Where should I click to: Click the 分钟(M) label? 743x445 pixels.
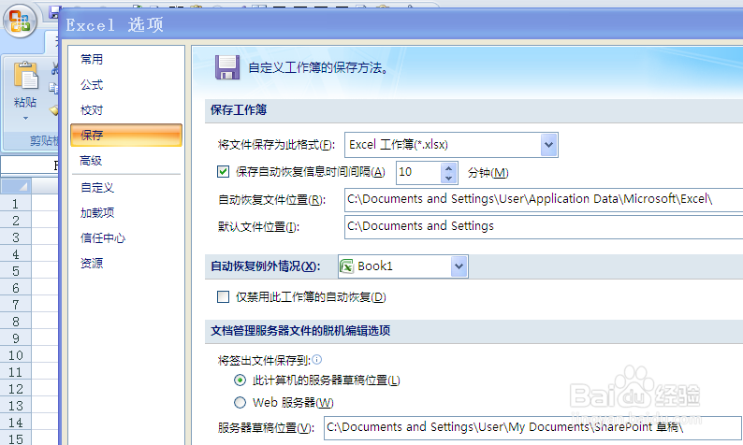488,172
